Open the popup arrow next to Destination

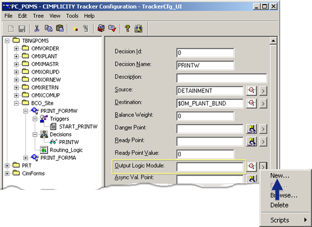point(263,104)
